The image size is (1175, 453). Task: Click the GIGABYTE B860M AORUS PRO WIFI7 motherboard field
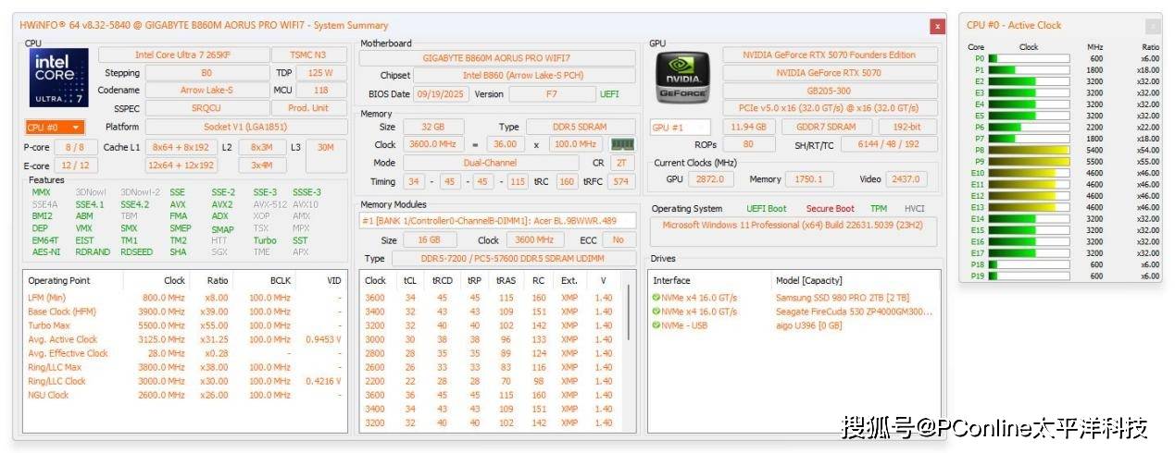[497, 58]
